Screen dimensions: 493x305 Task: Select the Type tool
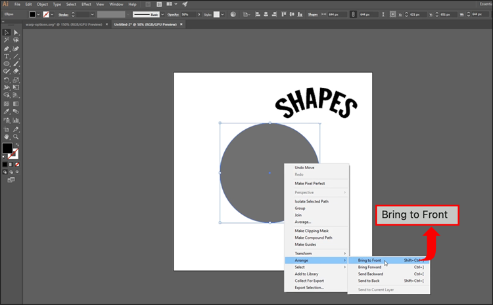tap(6, 56)
